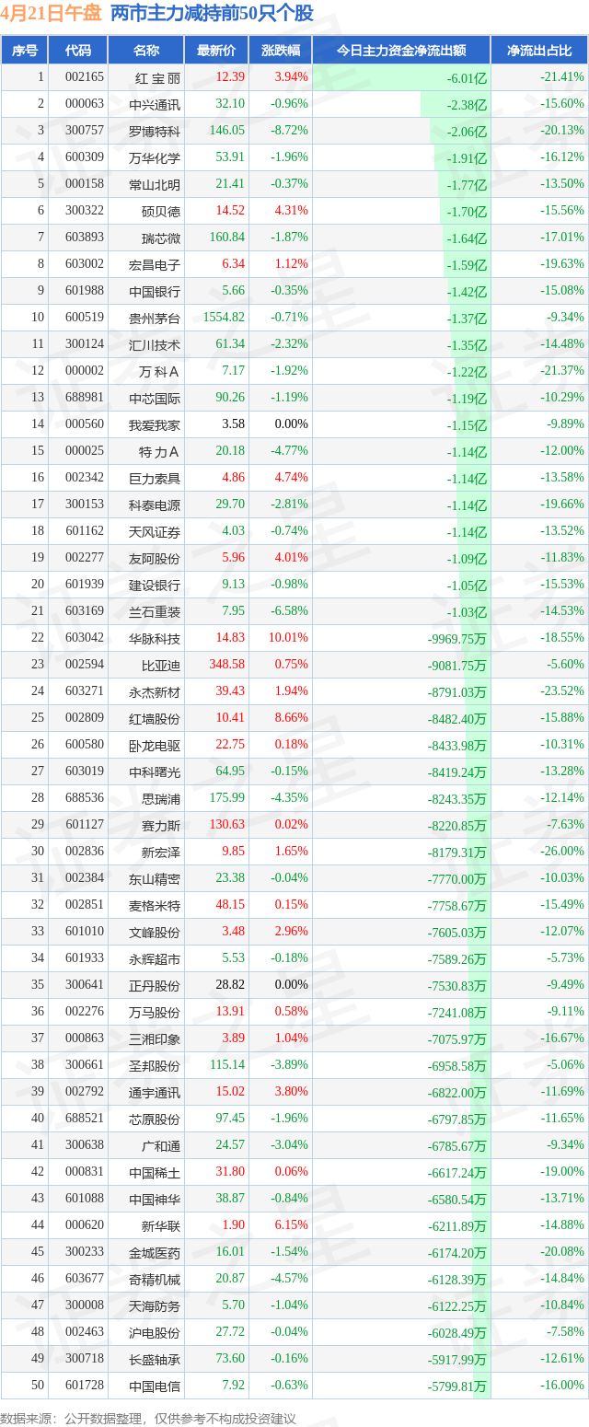The width and height of the screenshot is (589, 1427).
Task: Select stock name 通宇通讯
Action: pyautogui.click(x=155, y=1092)
